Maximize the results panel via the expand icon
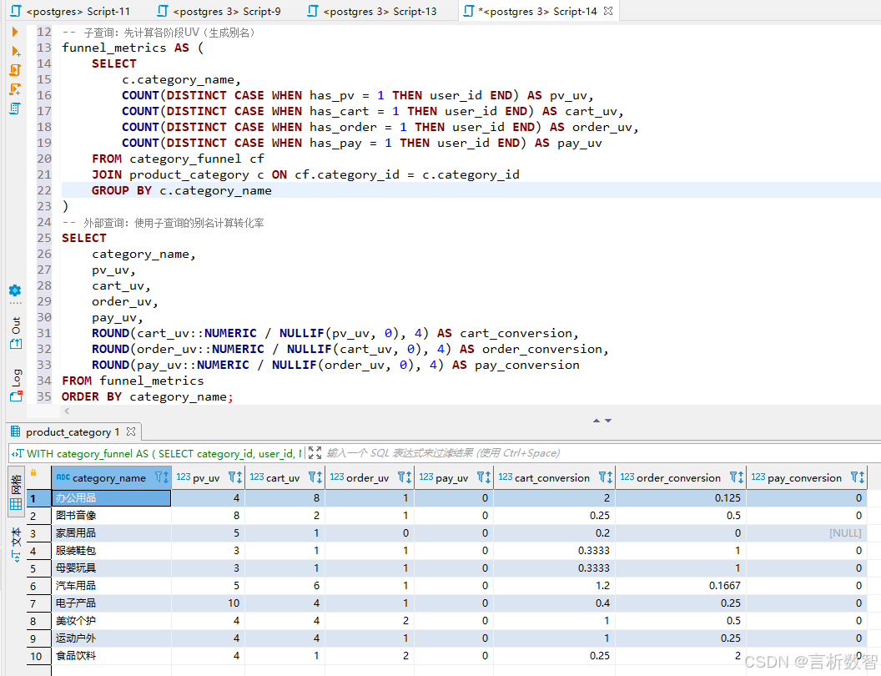This screenshot has width=881, height=676. [315, 453]
